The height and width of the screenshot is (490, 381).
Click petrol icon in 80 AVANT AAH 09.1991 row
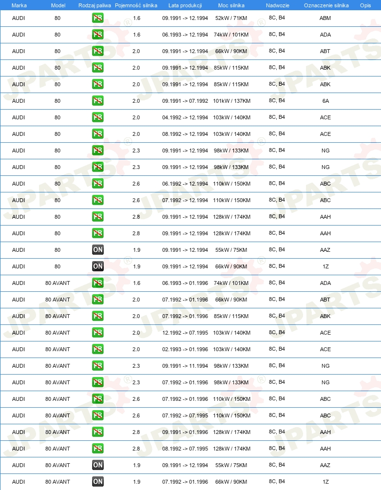(98, 432)
